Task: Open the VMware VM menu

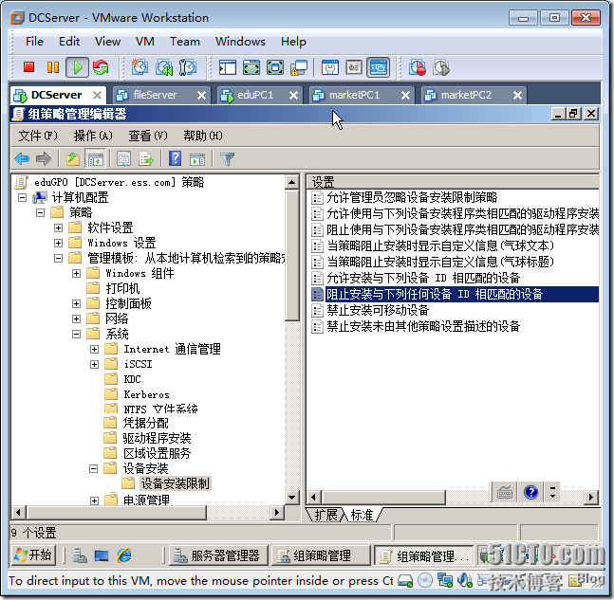Action: click(x=145, y=42)
